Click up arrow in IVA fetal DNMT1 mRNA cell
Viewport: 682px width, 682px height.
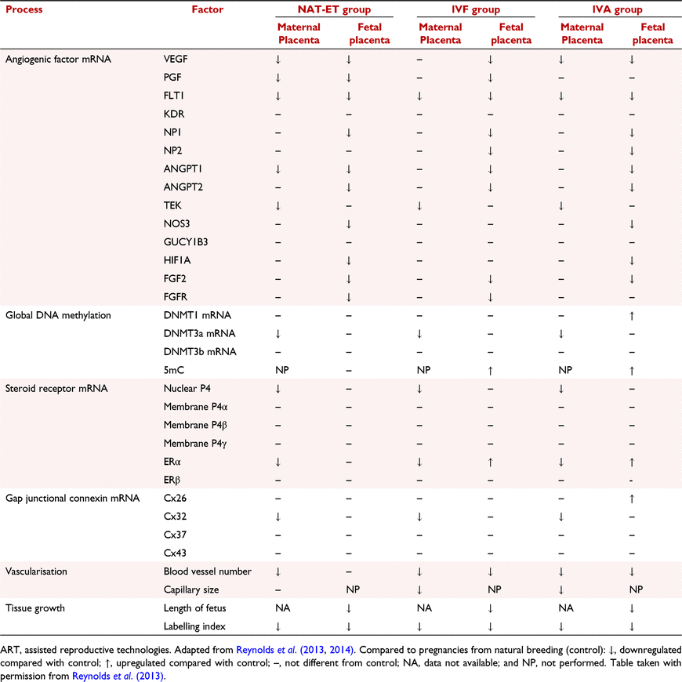[x=632, y=316]
